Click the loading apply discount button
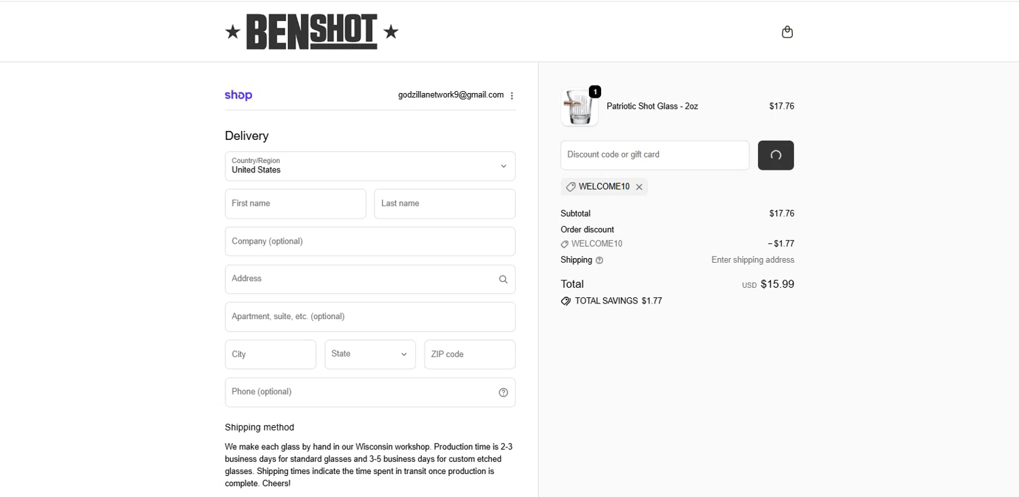Viewport: 1019px width, 497px height. pos(776,155)
